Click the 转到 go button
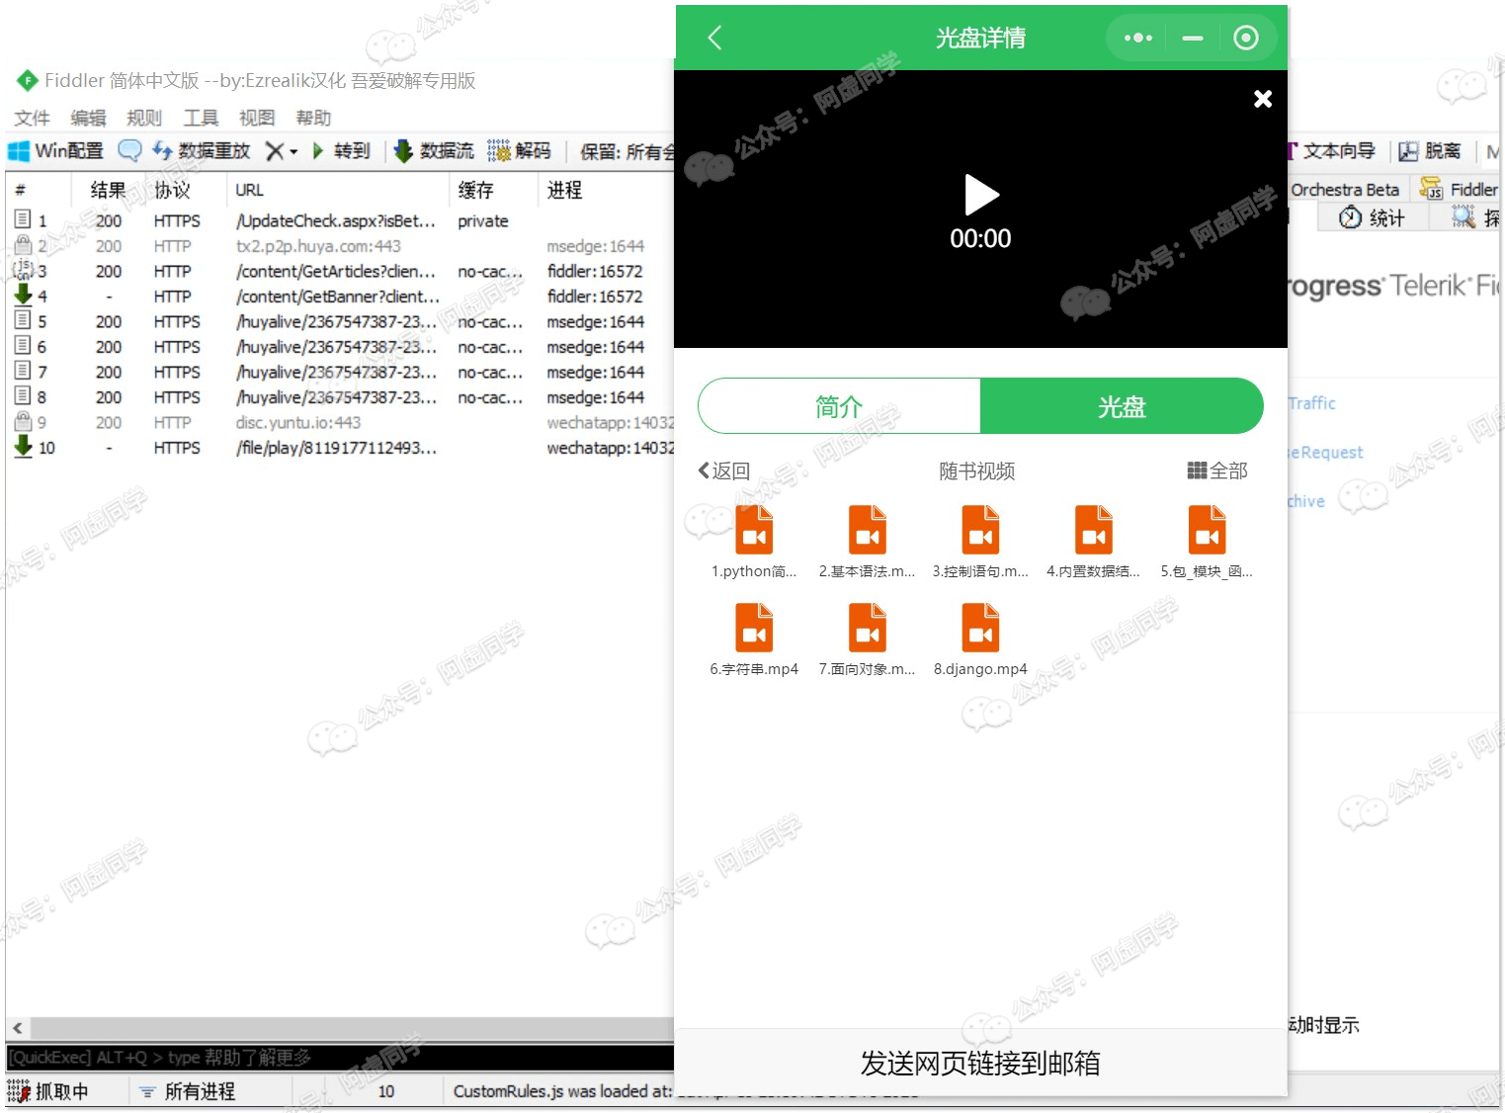This screenshot has height=1113, width=1505. tap(341, 151)
